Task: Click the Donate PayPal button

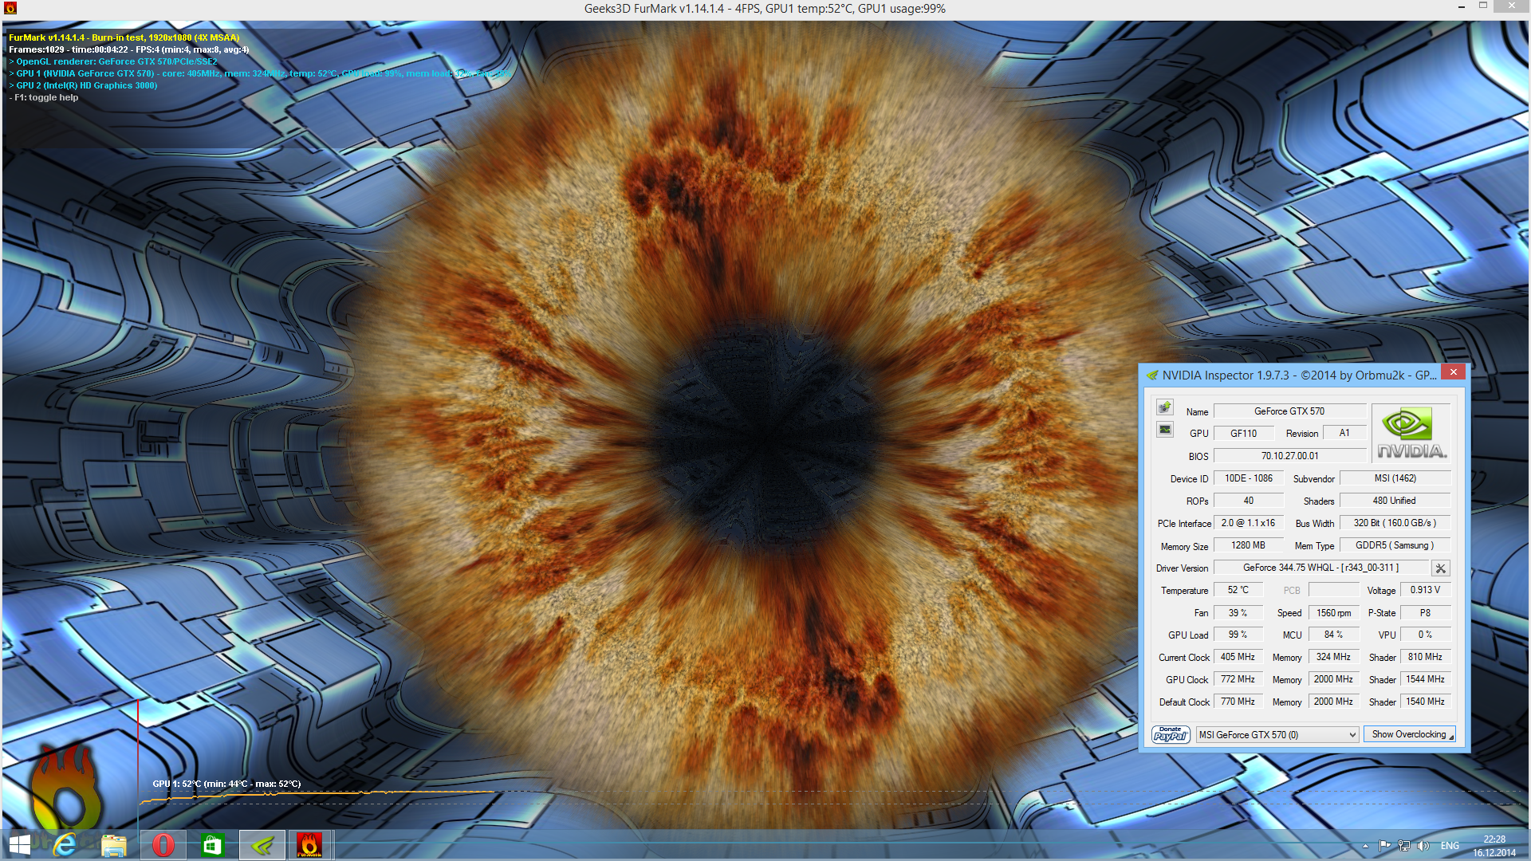Action: click(1171, 734)
